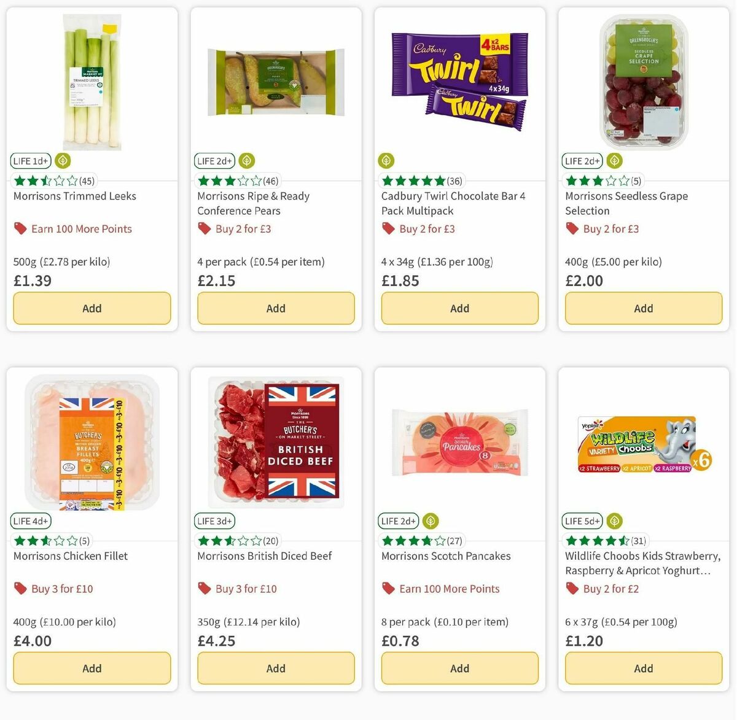Screen dimensions: 737x720
Task: Click the green icon next to Scotch Pancakes LIFE badge
Action: coord(430,521)
